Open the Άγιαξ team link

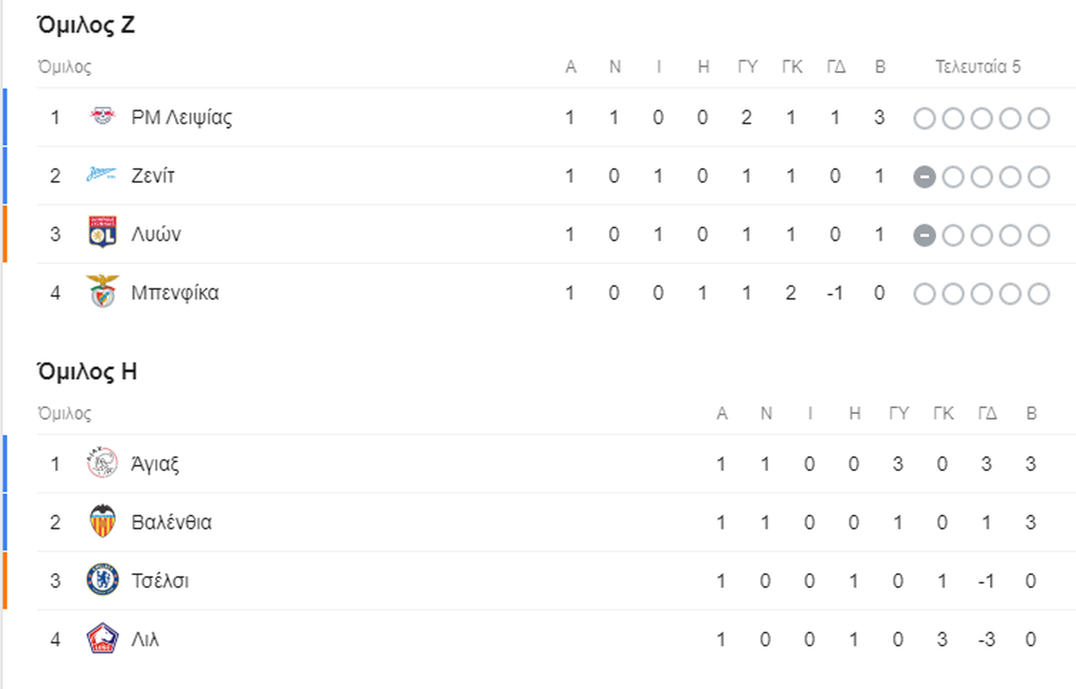click(x=155, y=464)
